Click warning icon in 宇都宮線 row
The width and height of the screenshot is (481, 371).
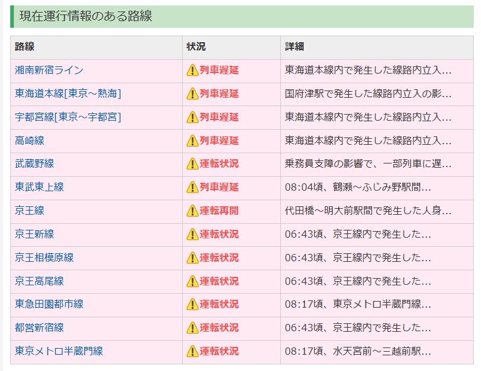(192, 117)
